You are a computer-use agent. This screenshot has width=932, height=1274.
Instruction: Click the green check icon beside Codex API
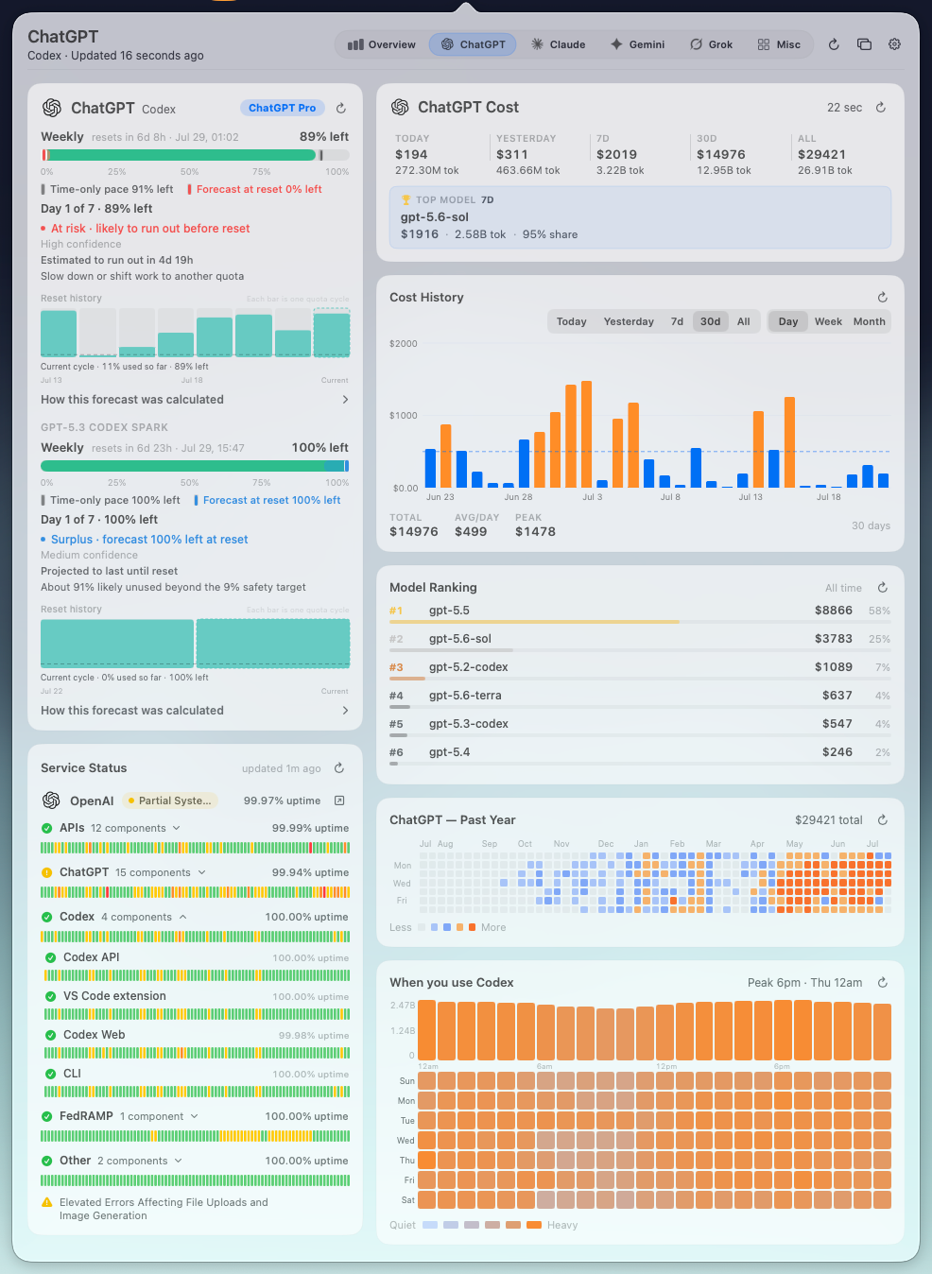tap(51, 957)
